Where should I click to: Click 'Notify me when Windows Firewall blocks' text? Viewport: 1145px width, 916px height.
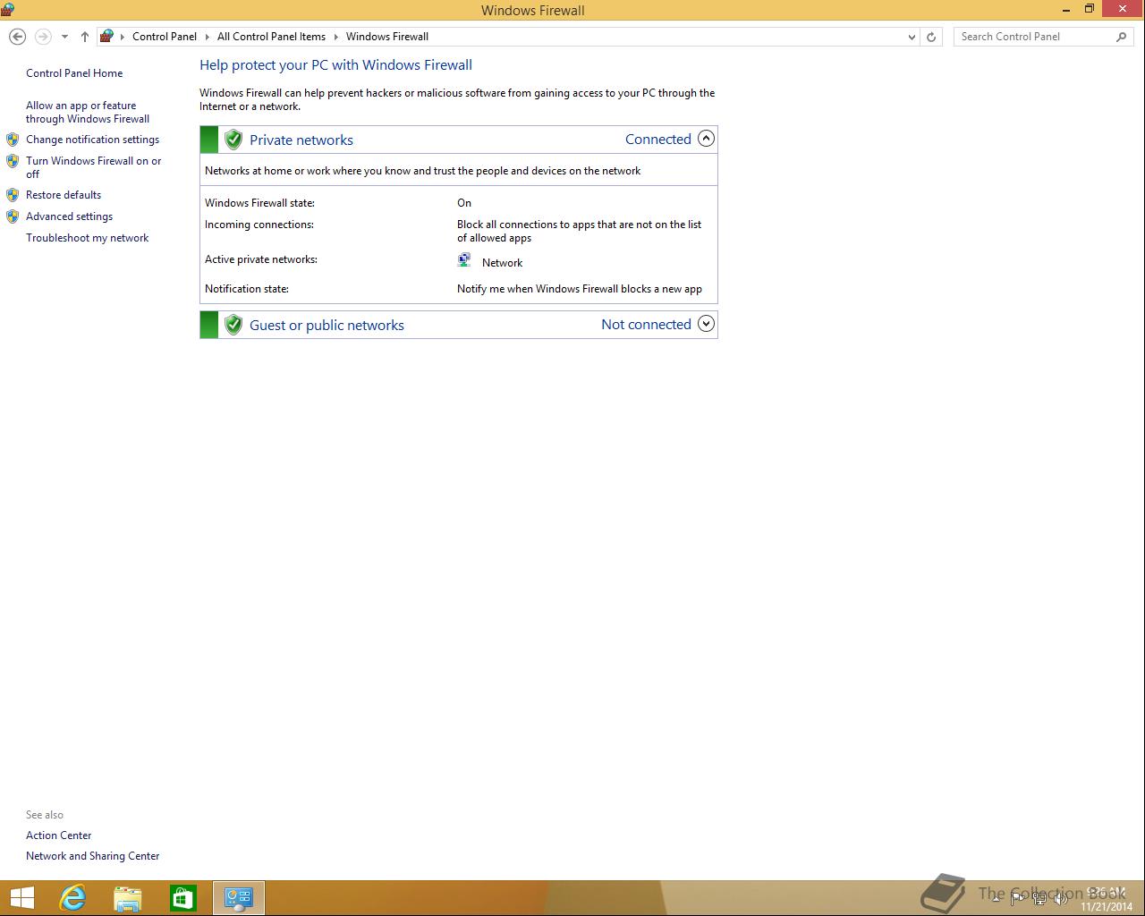(x=580, y=289)
